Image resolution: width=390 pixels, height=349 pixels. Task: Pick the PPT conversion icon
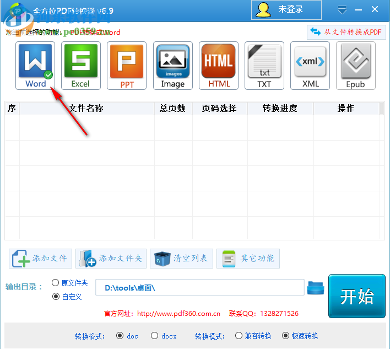(127, 66)
